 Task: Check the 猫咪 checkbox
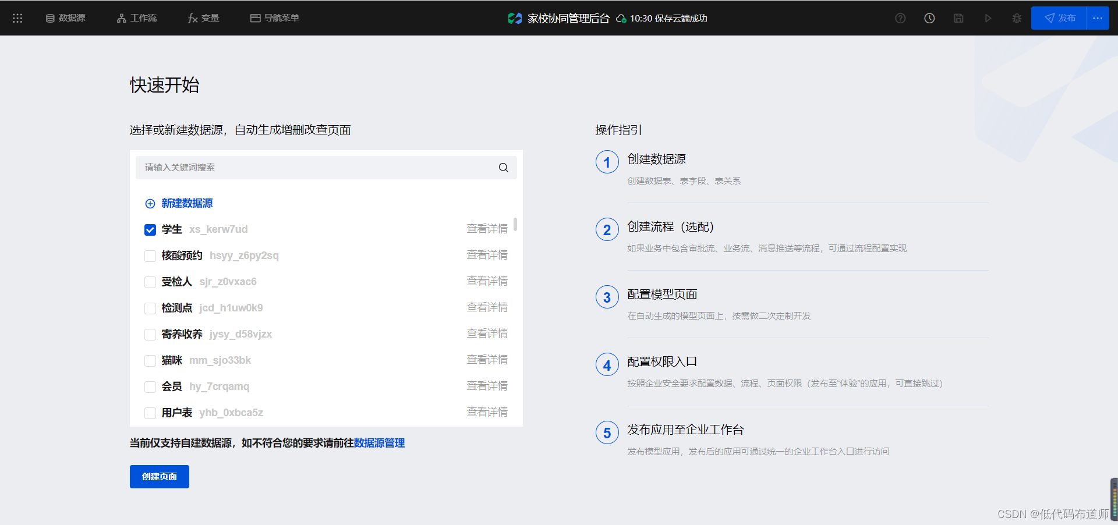click(x=150, y=361)
